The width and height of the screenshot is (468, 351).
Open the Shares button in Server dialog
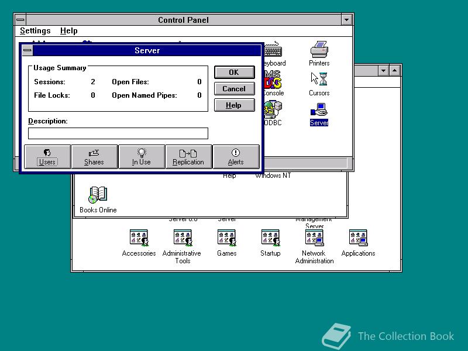pyautogui.click(x=94, y=157)
